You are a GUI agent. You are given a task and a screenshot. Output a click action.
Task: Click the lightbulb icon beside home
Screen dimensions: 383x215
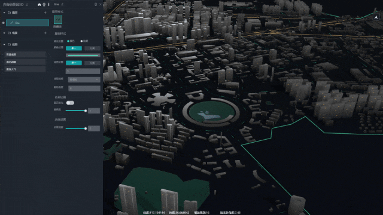click(x=44, y=4)
